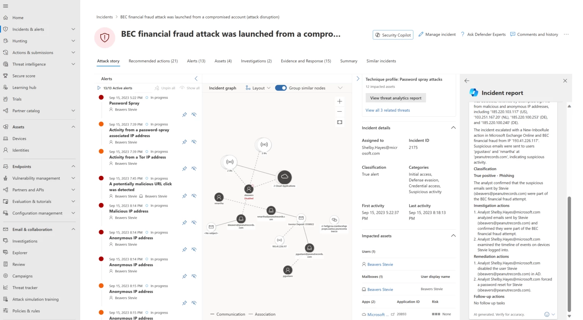Open Hunting section icon
This screenshot has width=583, height=320.
[6, 41]
